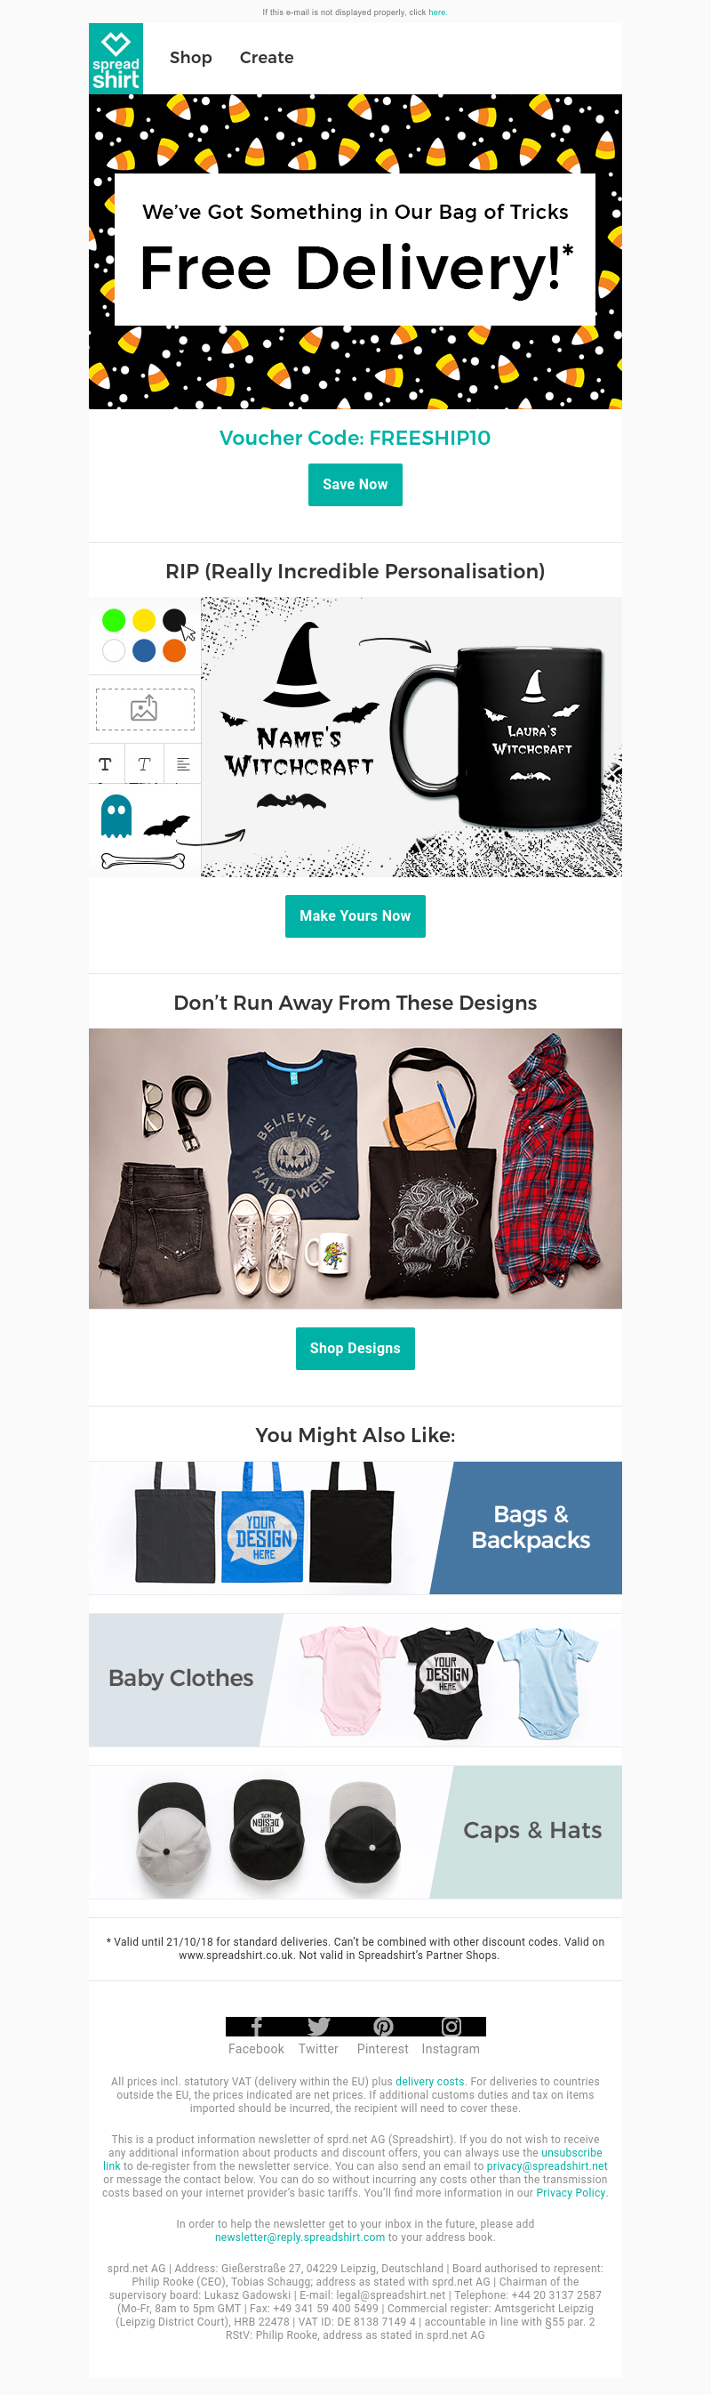Pick the orange color swatch
The width and height of the screenshot is (711, 2395).
click(173, 651)
